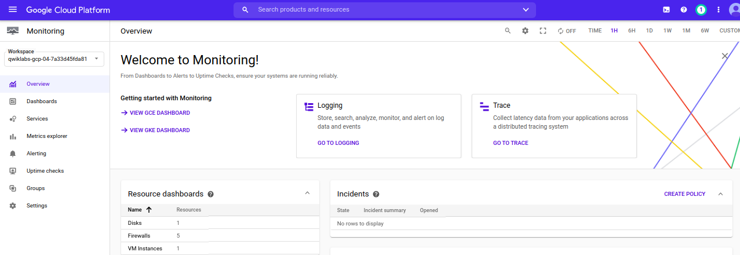Click the Logging card icon
740x255 pixels.
309,107
